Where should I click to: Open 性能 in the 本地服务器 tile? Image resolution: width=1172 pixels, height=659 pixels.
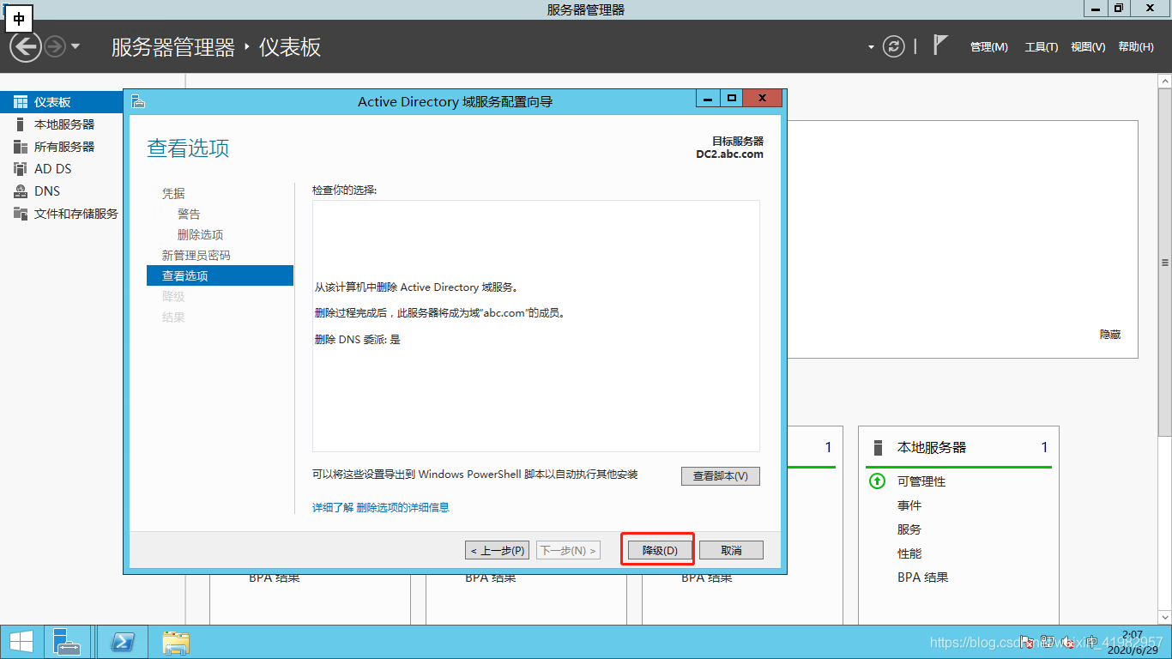click(909, 553)
